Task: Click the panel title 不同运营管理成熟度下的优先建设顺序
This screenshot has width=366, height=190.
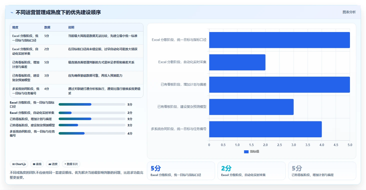Action: [x=58, y=12]
